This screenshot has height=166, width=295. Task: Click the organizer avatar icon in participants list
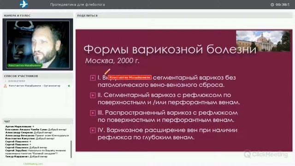pos(5,86)
